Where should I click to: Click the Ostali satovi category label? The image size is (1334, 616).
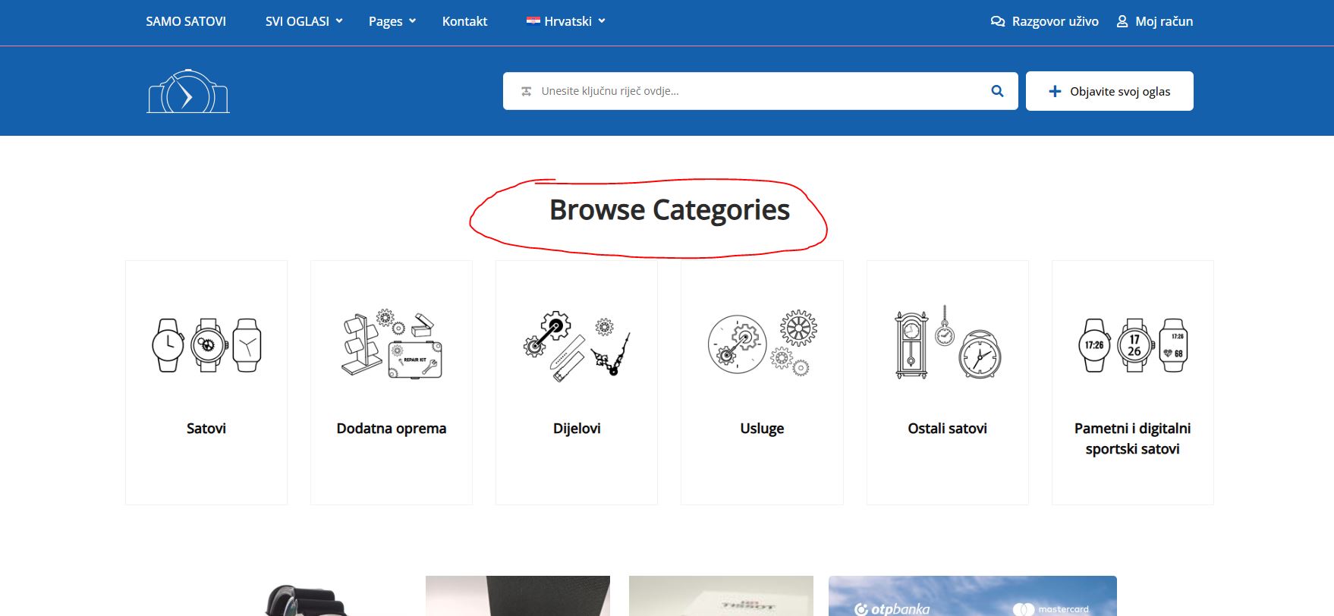click(x=948, y=428)
